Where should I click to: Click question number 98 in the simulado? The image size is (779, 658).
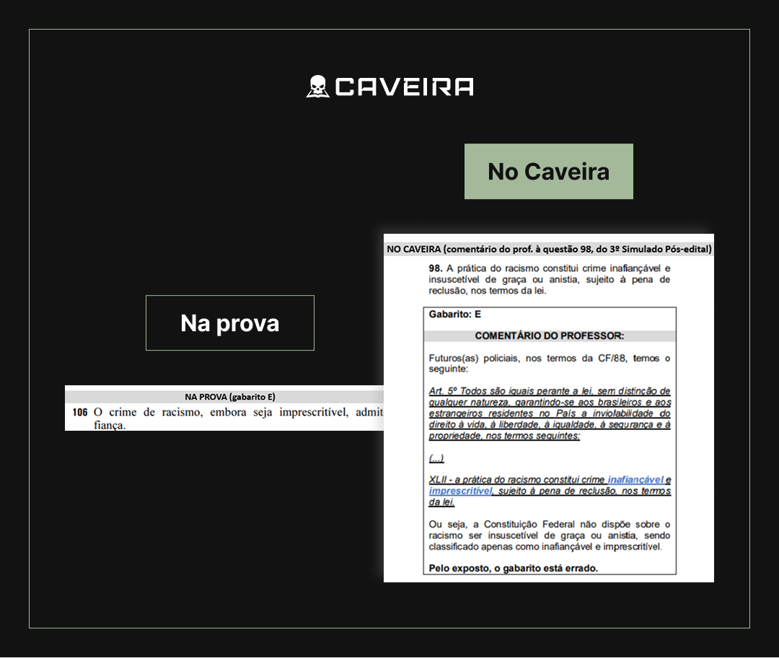tap(435, 268)
